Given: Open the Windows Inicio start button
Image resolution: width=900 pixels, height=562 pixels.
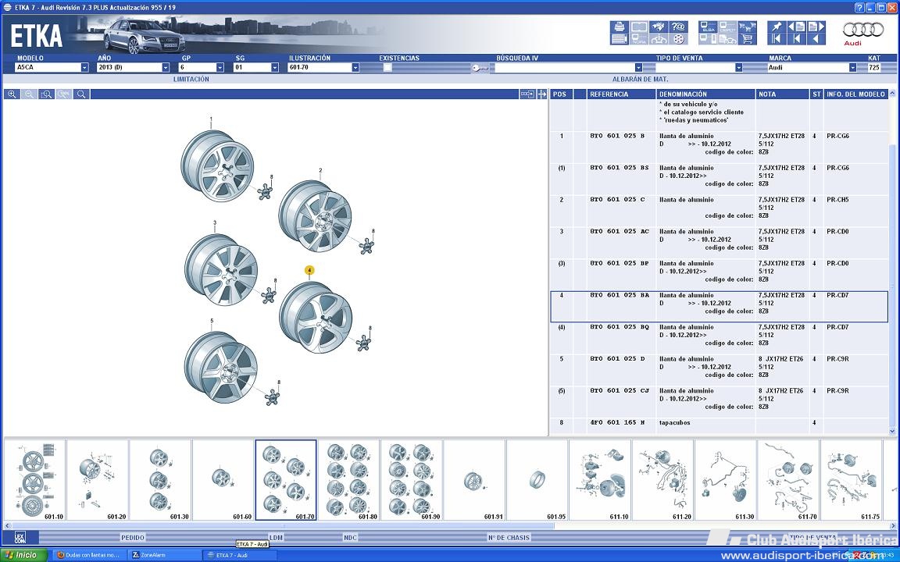Looking at the screenshot, I should point(23,555).
